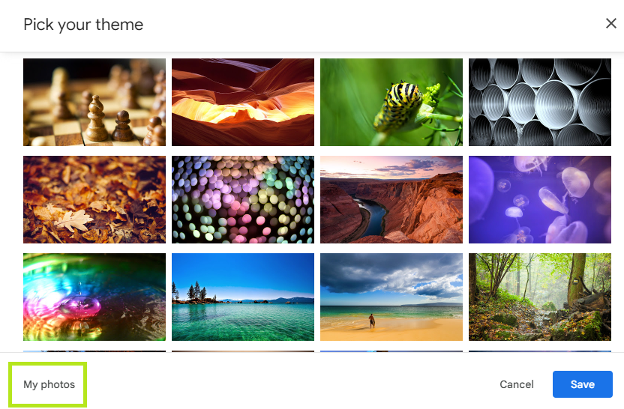Select the rainbow water droplet theme
Screen dimensions: 624x409
[x=94, y=297]
